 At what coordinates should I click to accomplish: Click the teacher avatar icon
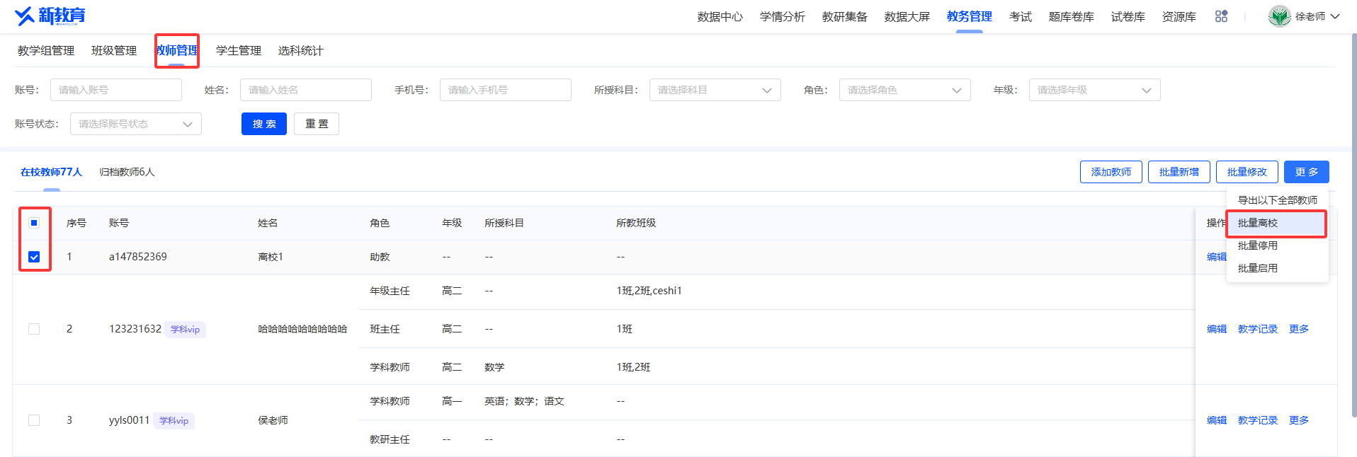point(1279,16)
